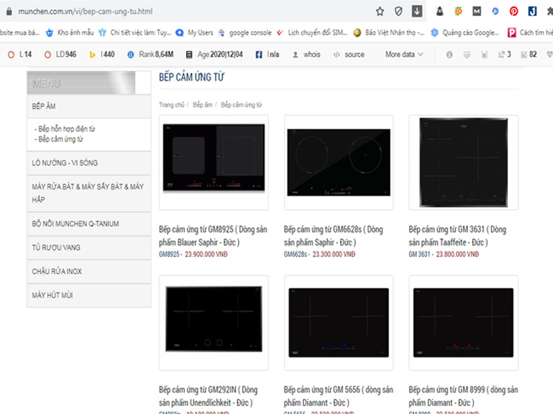The image size is (553, 414).
Task: Open the blue circular extension icon
Action: (x=495, y=12)
